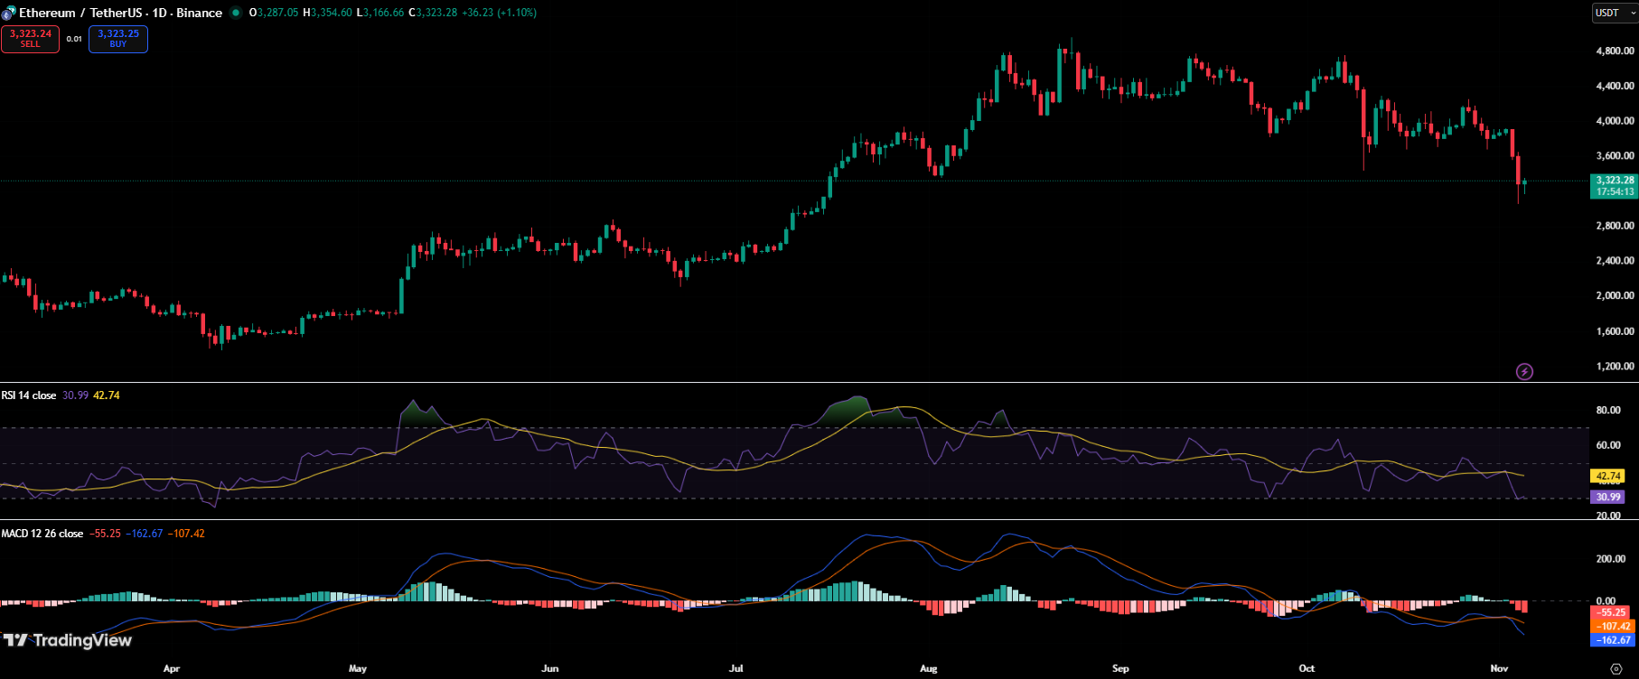Click the 4,800.00 price axis label
1639x679 pixels.
pos(1615,51)
